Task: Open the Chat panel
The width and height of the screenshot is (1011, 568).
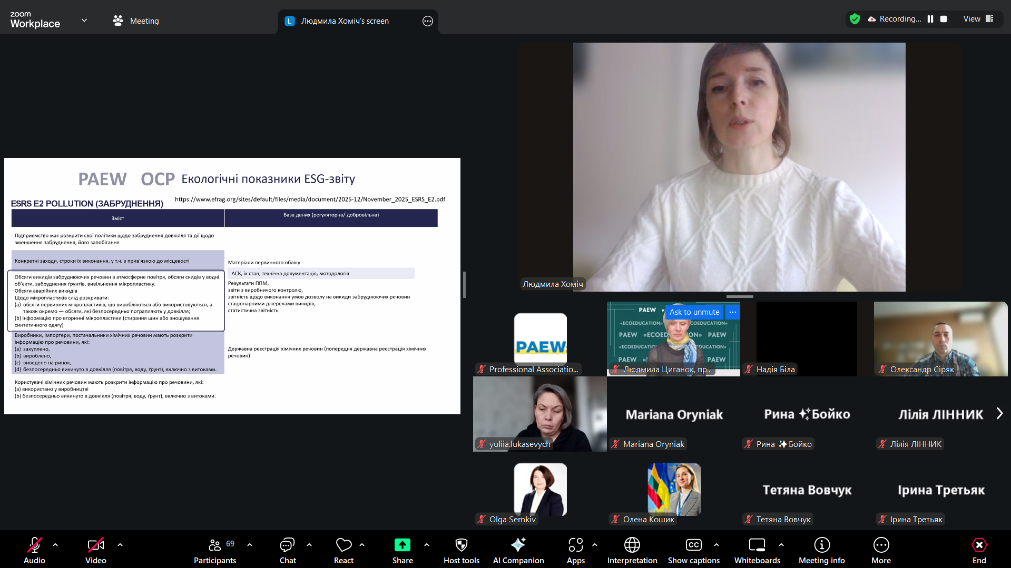Action: [x=287, y=550]
